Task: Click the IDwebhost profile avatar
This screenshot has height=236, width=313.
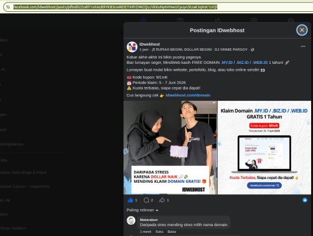Action: [x=132, y=47]
